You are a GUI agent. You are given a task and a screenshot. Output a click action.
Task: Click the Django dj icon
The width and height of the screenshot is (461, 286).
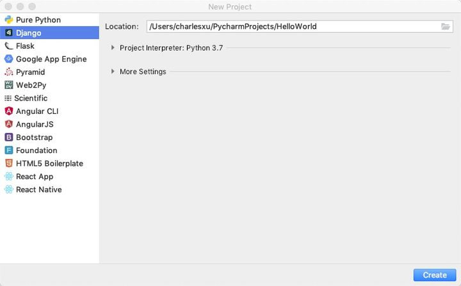pos(9,33)
